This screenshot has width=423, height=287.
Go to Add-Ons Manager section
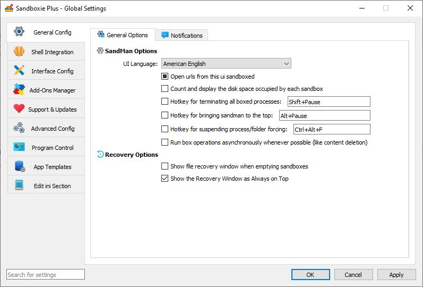click(x=46, y=90)
